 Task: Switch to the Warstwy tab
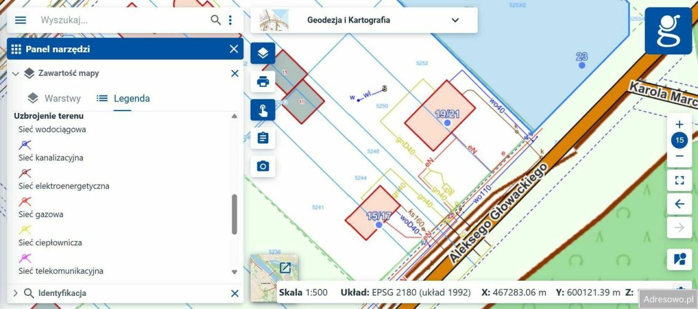pyautogui.click(x=54, y=98)
